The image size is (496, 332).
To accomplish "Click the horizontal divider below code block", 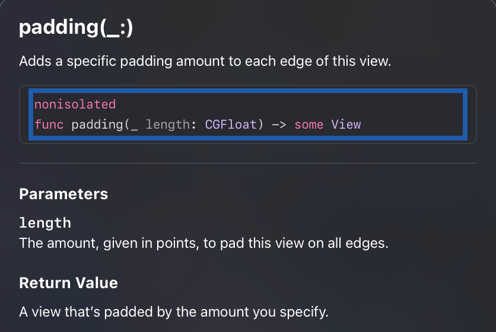I will pyautogui.click(x=248, y=162).
